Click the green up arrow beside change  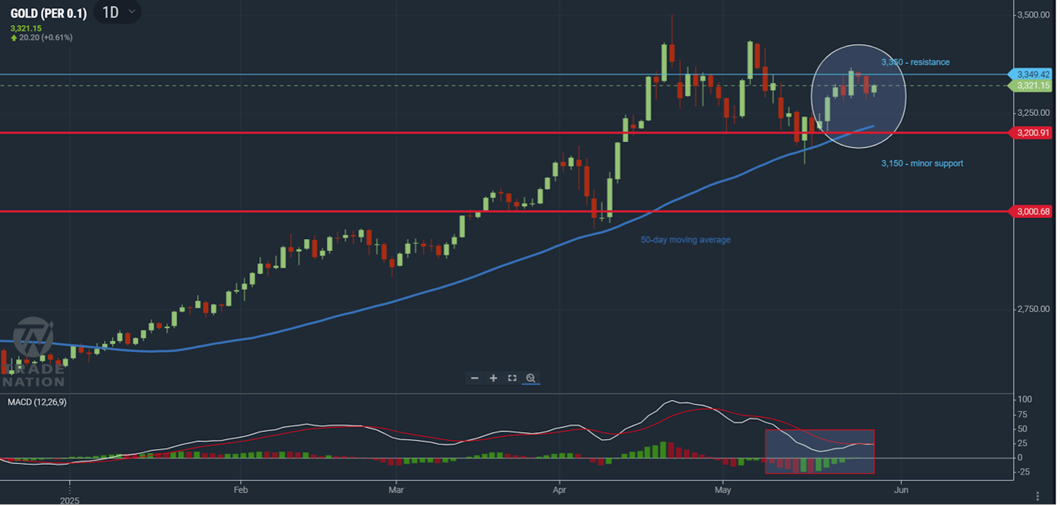tap(14, 38)
